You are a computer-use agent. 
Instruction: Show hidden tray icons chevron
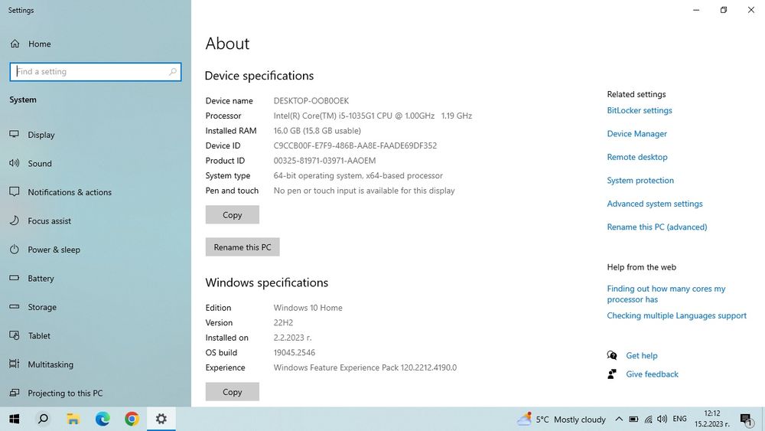619,419
